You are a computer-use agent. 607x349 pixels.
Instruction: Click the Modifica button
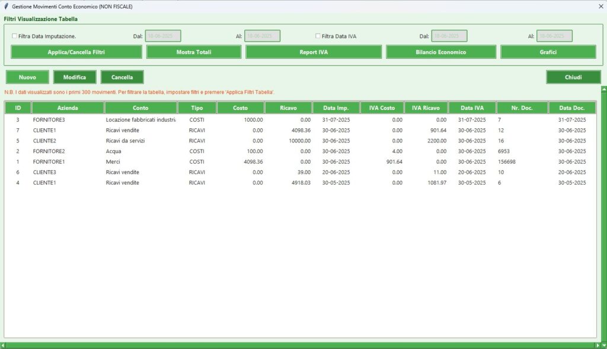click(75, 77)
